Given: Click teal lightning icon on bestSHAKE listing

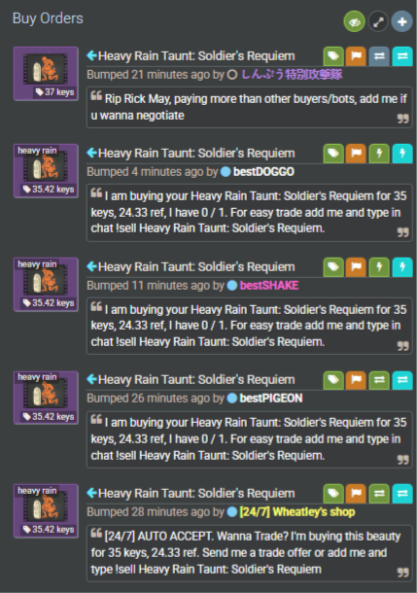Looking at the screenshot, I should (x=402, y=267).
